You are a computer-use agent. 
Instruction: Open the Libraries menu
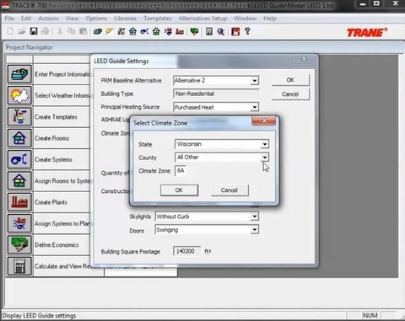pos(125,19)
